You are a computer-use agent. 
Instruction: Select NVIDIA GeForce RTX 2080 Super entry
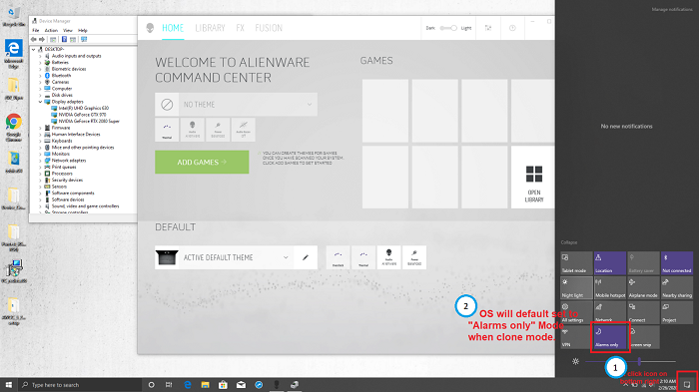[x=89, y=121]
